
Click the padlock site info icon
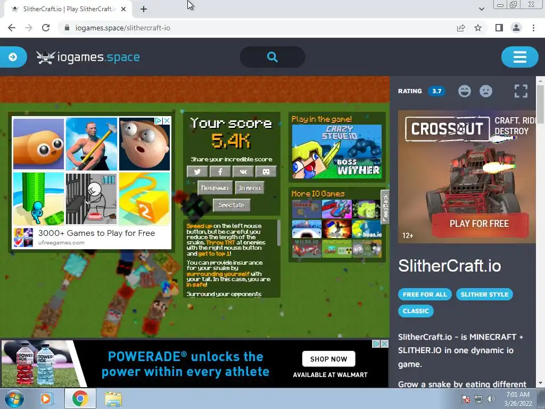click(x=67, y=28)
